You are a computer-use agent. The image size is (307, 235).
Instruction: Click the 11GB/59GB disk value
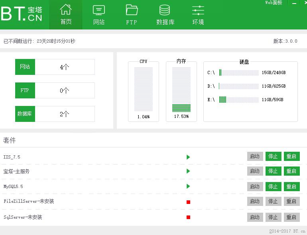coord(273,100)
